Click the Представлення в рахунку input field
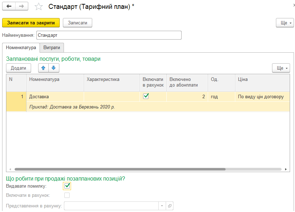Screen dimensions: 295x212 (111, 206)
